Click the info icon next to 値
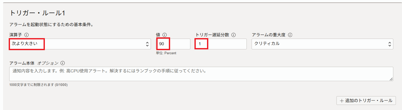 coord(164,35)
